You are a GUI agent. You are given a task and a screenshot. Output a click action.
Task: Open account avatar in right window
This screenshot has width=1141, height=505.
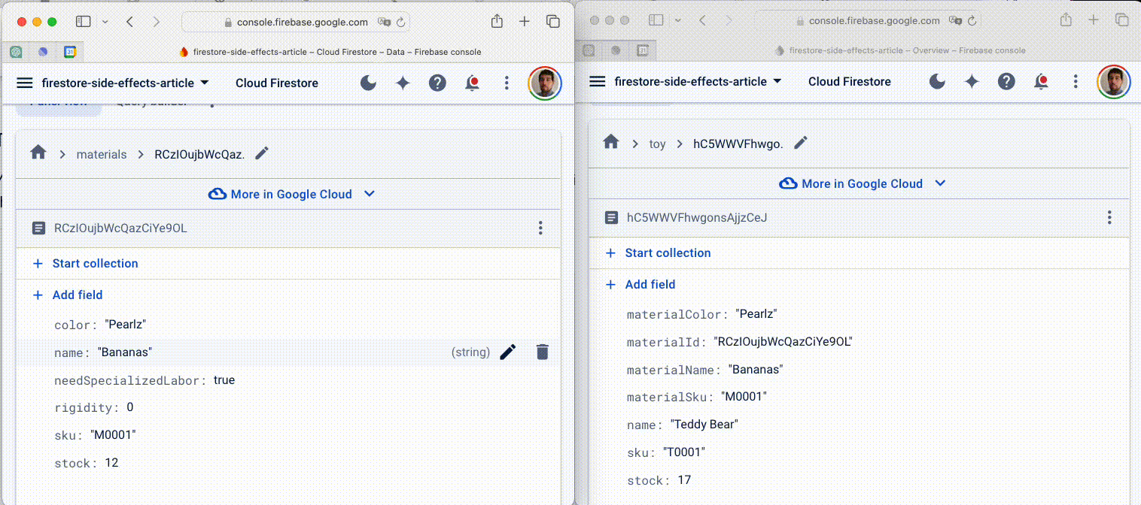1114,81
